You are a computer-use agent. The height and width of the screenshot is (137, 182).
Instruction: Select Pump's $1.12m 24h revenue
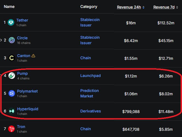131,76
